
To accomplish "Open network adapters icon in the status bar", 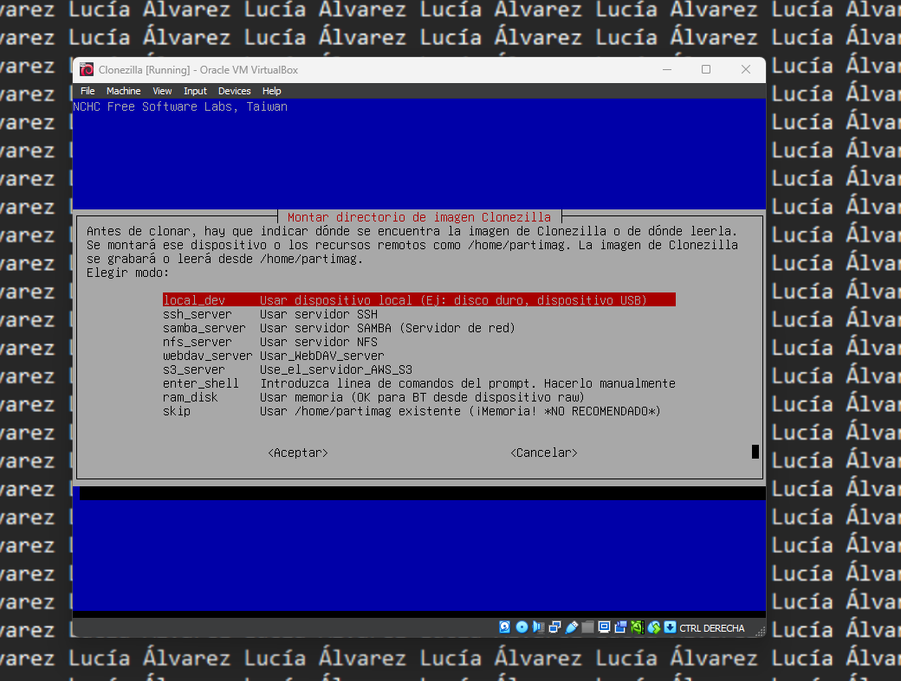I will (555, 627).
